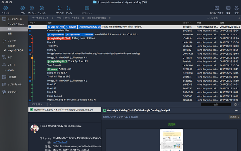Click the Fetch (フェッチ) toolbar icon

42,8
